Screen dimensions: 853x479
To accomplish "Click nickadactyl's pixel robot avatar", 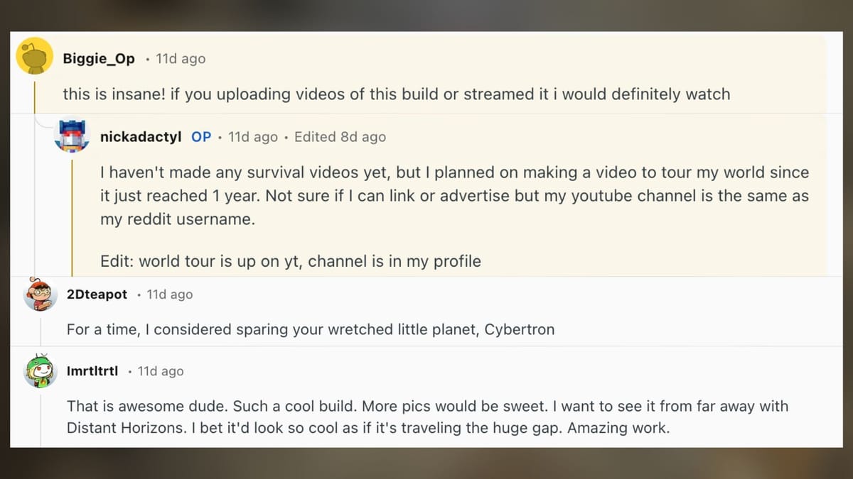I will coord(72,136).
